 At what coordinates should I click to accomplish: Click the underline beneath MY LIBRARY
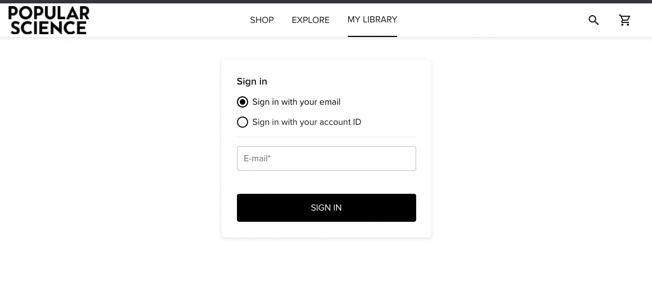(372, 36)
